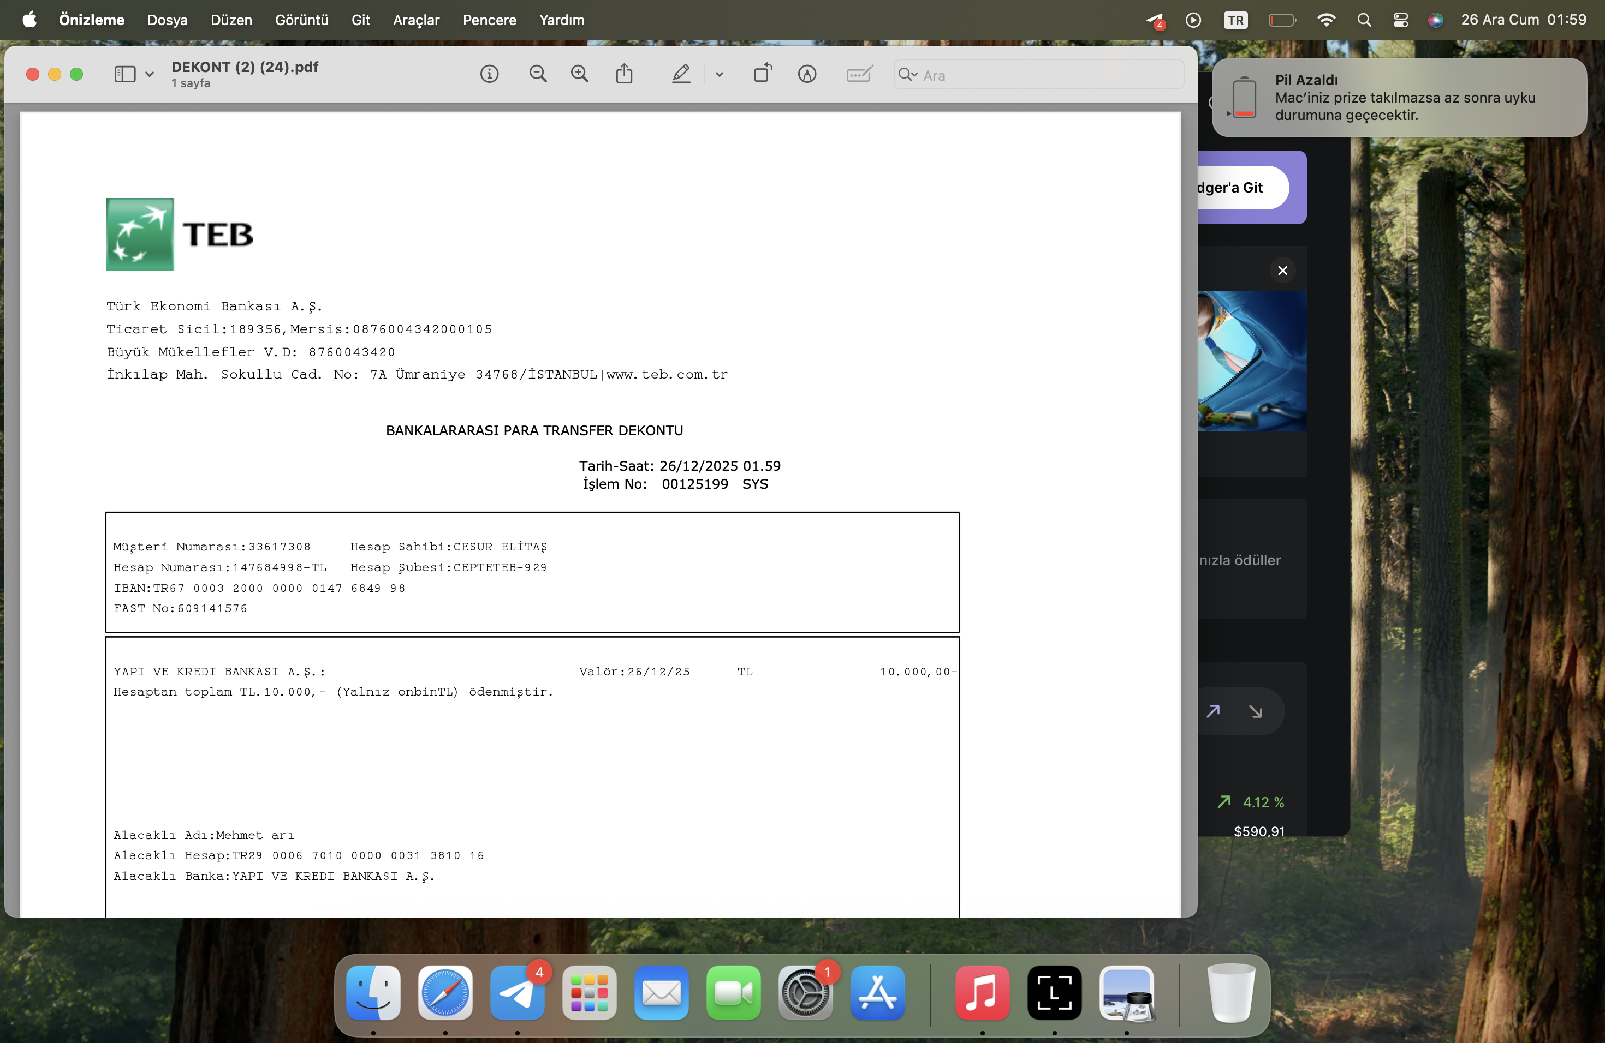
Task: Toggle the sidebar view button
Action: click(x=125, y=74)
